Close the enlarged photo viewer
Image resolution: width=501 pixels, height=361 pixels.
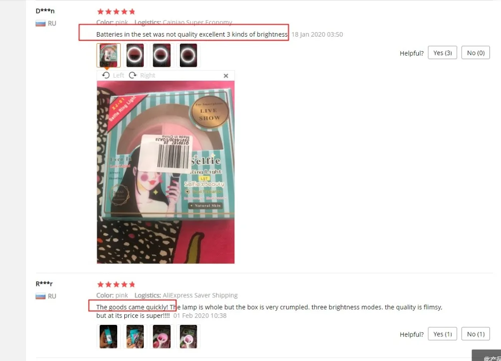[226, 76]
